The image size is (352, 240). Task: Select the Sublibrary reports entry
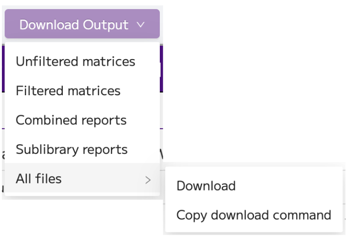coord(82,150)
